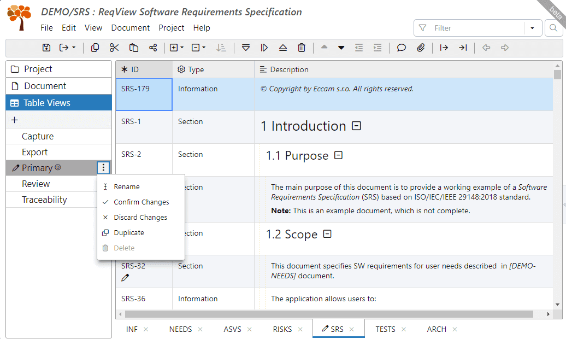566x339 pixels.
Task: Open the Help menu
Action: point(202,28)
